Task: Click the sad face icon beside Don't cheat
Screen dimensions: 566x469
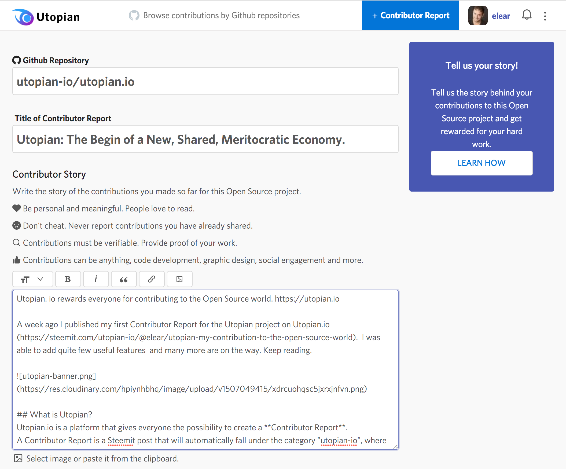Action: (16, 225)
